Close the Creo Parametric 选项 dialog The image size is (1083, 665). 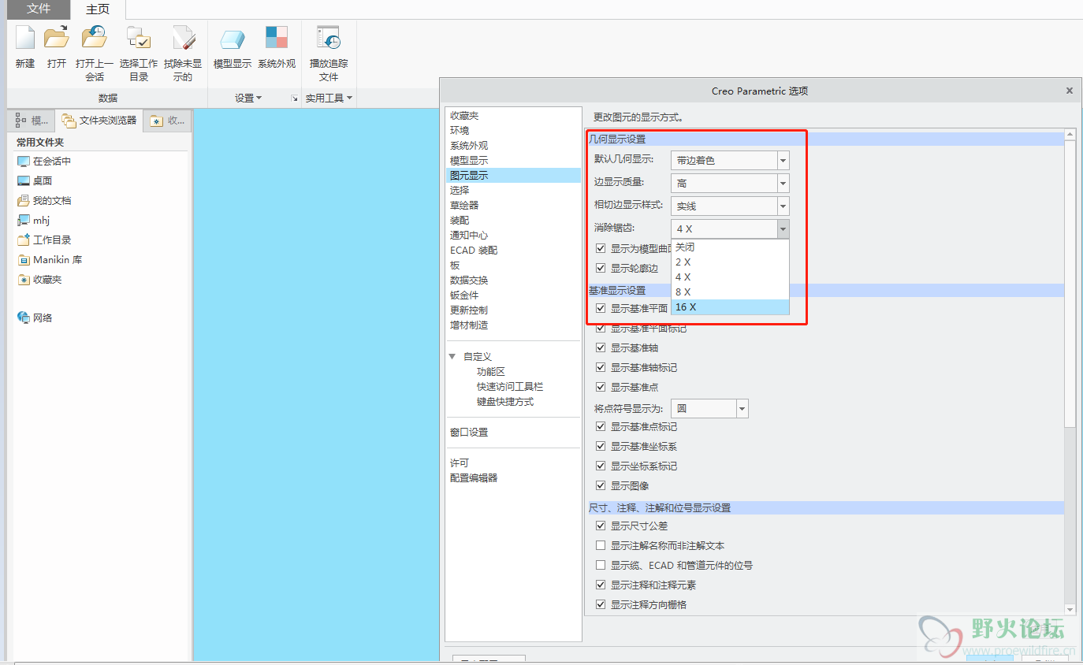pyautogui.click(x=1070, y=91)
